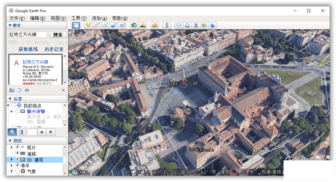Click the 搜索 search button
This screenshot has height=182, width=336.
tap(58, 35)
